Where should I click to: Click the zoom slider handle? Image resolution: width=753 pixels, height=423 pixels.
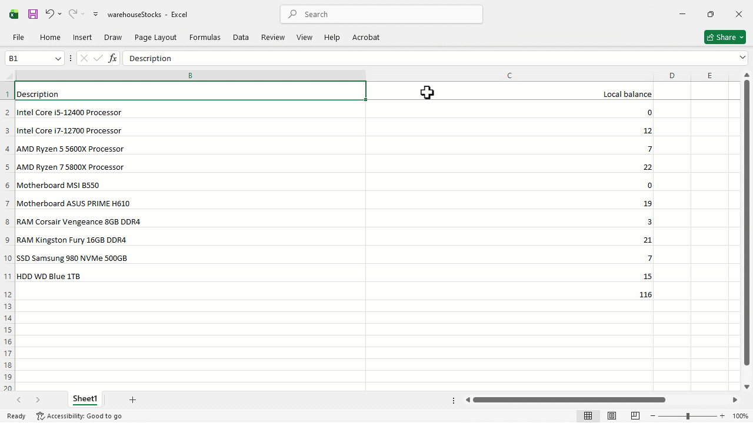click(x=688, y=416)
